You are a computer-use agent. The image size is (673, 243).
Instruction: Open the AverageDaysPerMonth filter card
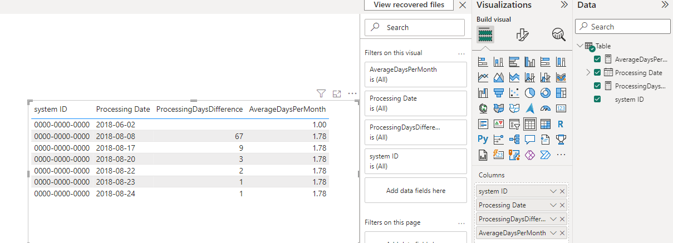[x=416, y=75]
